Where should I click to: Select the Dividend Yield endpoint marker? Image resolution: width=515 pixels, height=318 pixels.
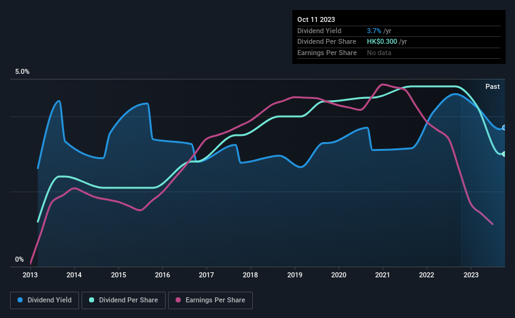504,128
